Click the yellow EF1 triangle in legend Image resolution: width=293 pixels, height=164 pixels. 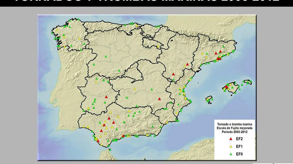230,146
